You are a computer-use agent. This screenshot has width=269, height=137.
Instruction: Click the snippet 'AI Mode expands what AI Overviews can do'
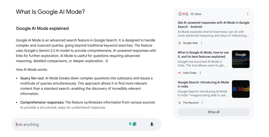point(213,34)
